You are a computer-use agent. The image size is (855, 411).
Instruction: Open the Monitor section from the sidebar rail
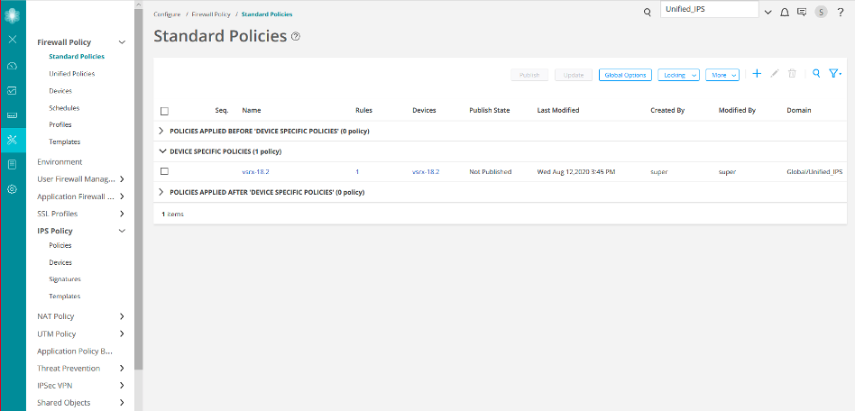[x=12, y=90]
